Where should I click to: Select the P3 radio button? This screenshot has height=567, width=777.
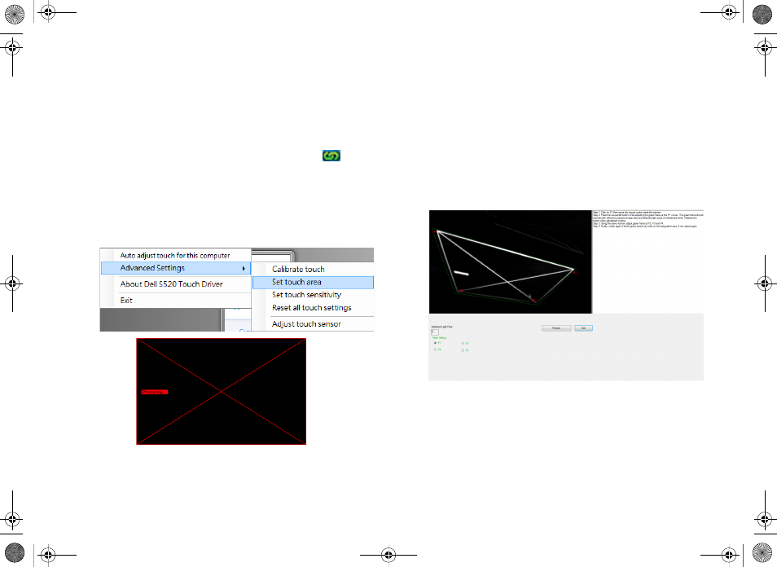point(463,350)
